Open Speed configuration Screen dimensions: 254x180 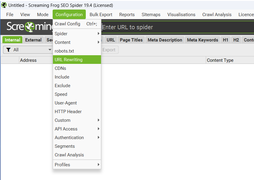77,94
